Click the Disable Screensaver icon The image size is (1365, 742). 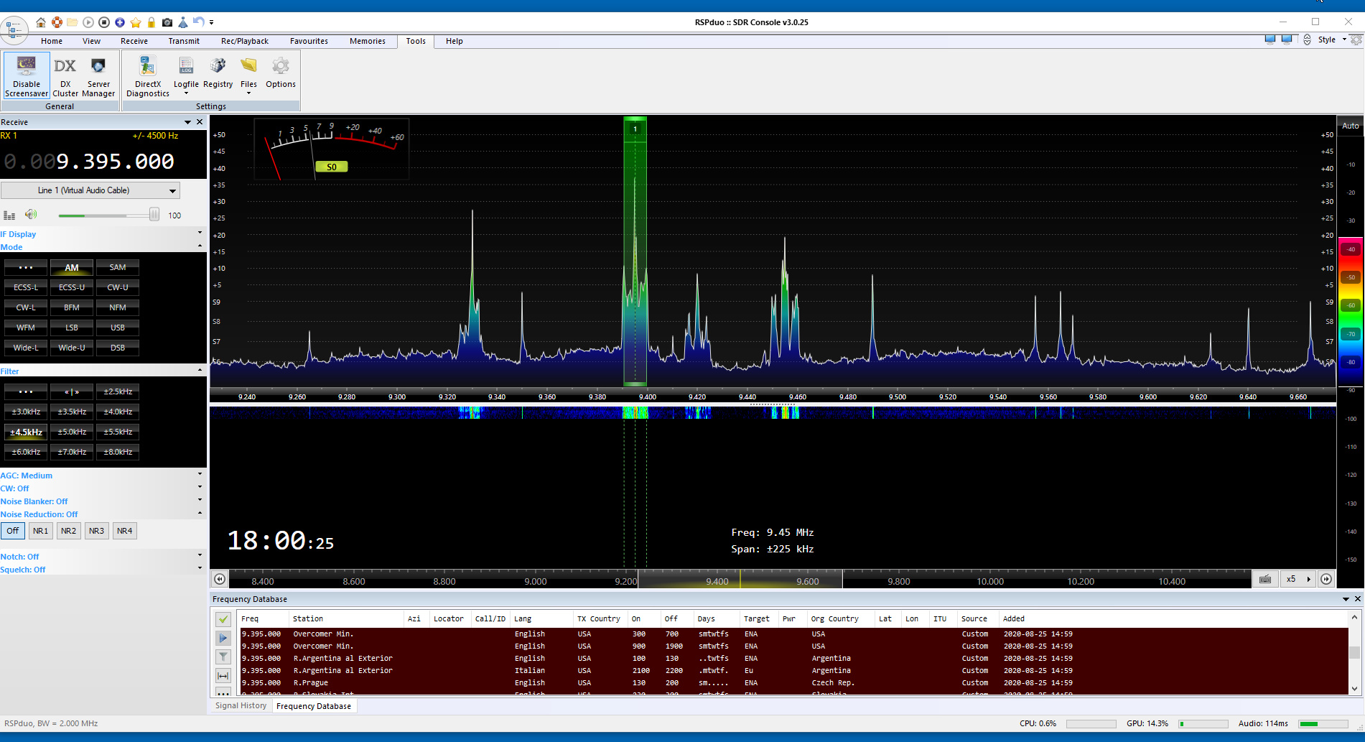click(x=27, y=67)
